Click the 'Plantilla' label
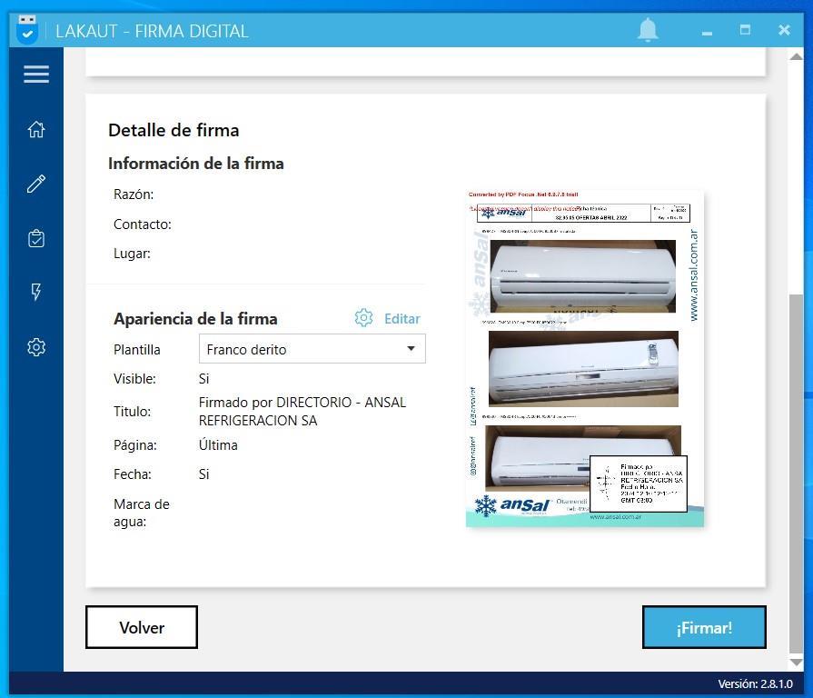 tap(137, 350)
